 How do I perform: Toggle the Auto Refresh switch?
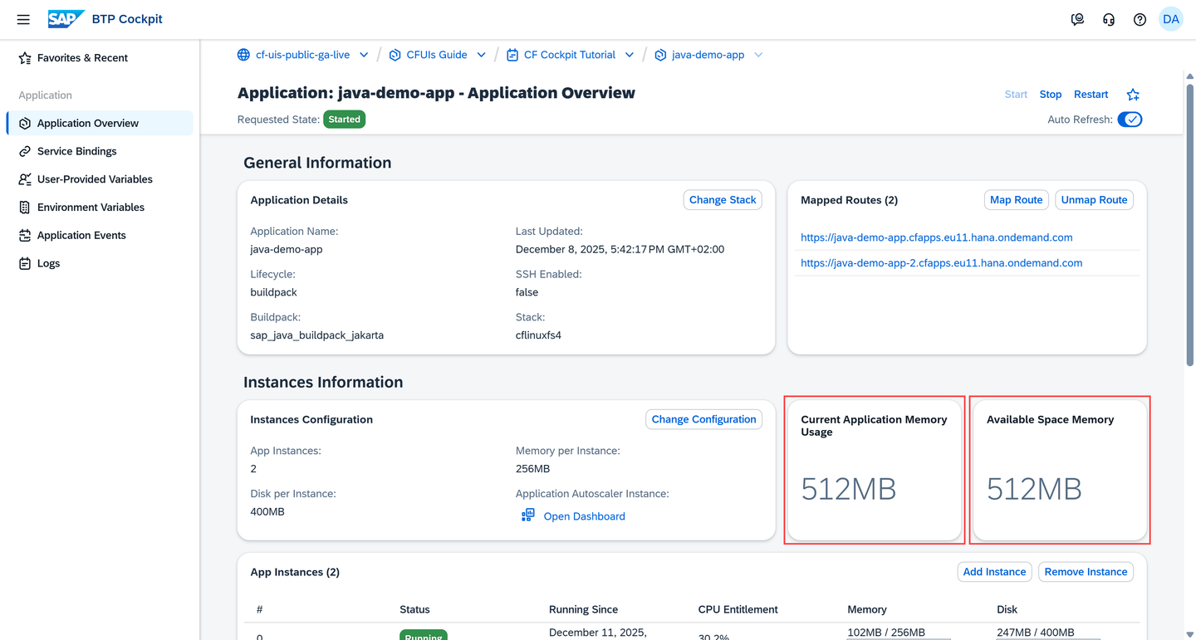(1130, 120)
